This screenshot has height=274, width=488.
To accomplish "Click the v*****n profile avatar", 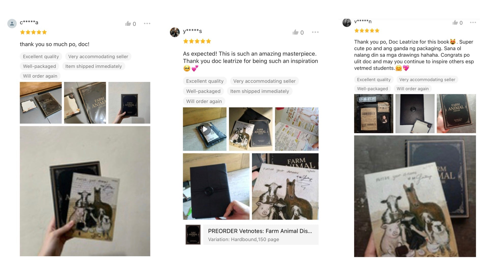I will pos(347,22).
